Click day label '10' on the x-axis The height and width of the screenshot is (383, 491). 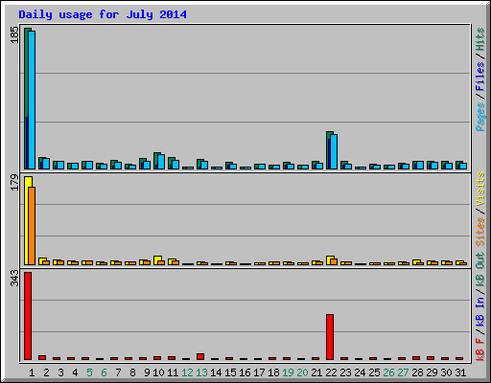158,372
